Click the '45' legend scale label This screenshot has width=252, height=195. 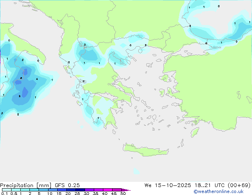pyautogui.click(x=114, y=193)
